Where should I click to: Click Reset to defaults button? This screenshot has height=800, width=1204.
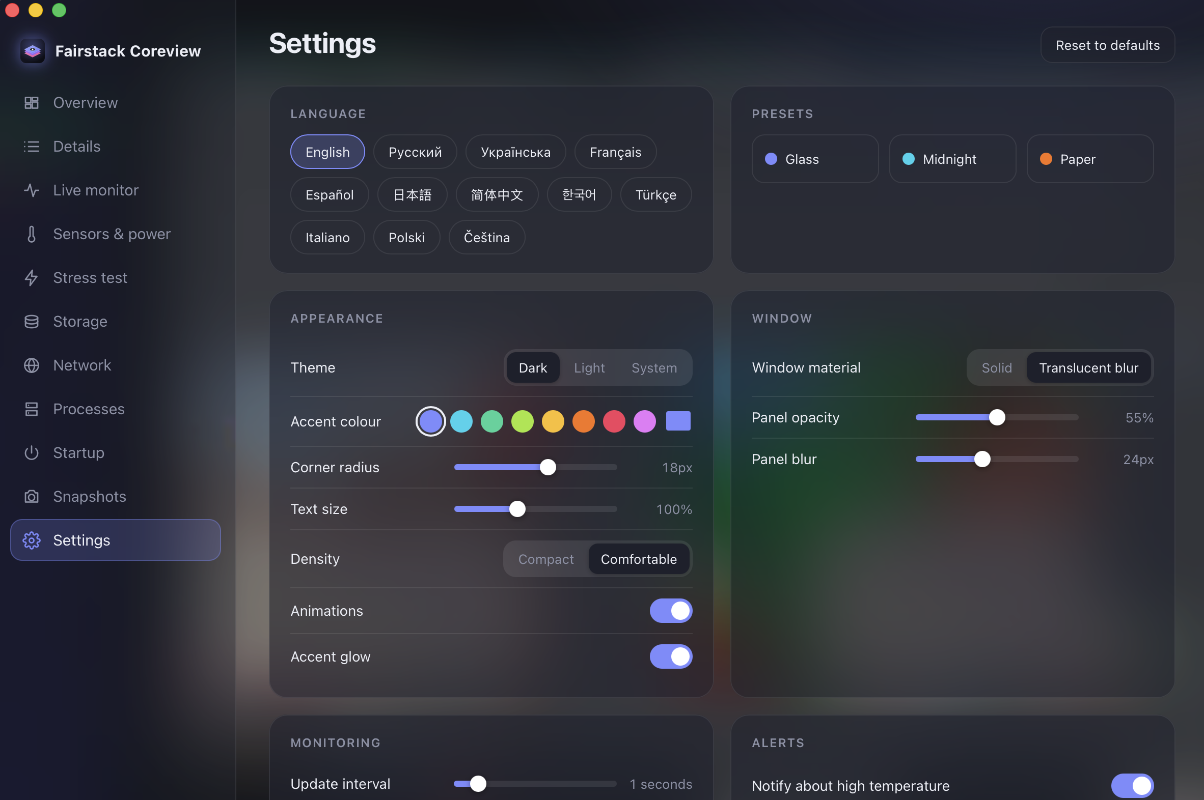pyautogui.click(x=1108, y=45)
